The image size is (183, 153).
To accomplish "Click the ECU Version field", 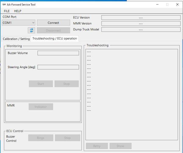I will click(141, 18).
